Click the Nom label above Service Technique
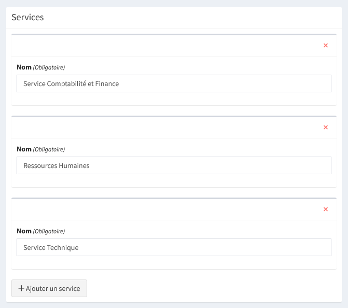 pyautogui.click(x=24, y=231)
